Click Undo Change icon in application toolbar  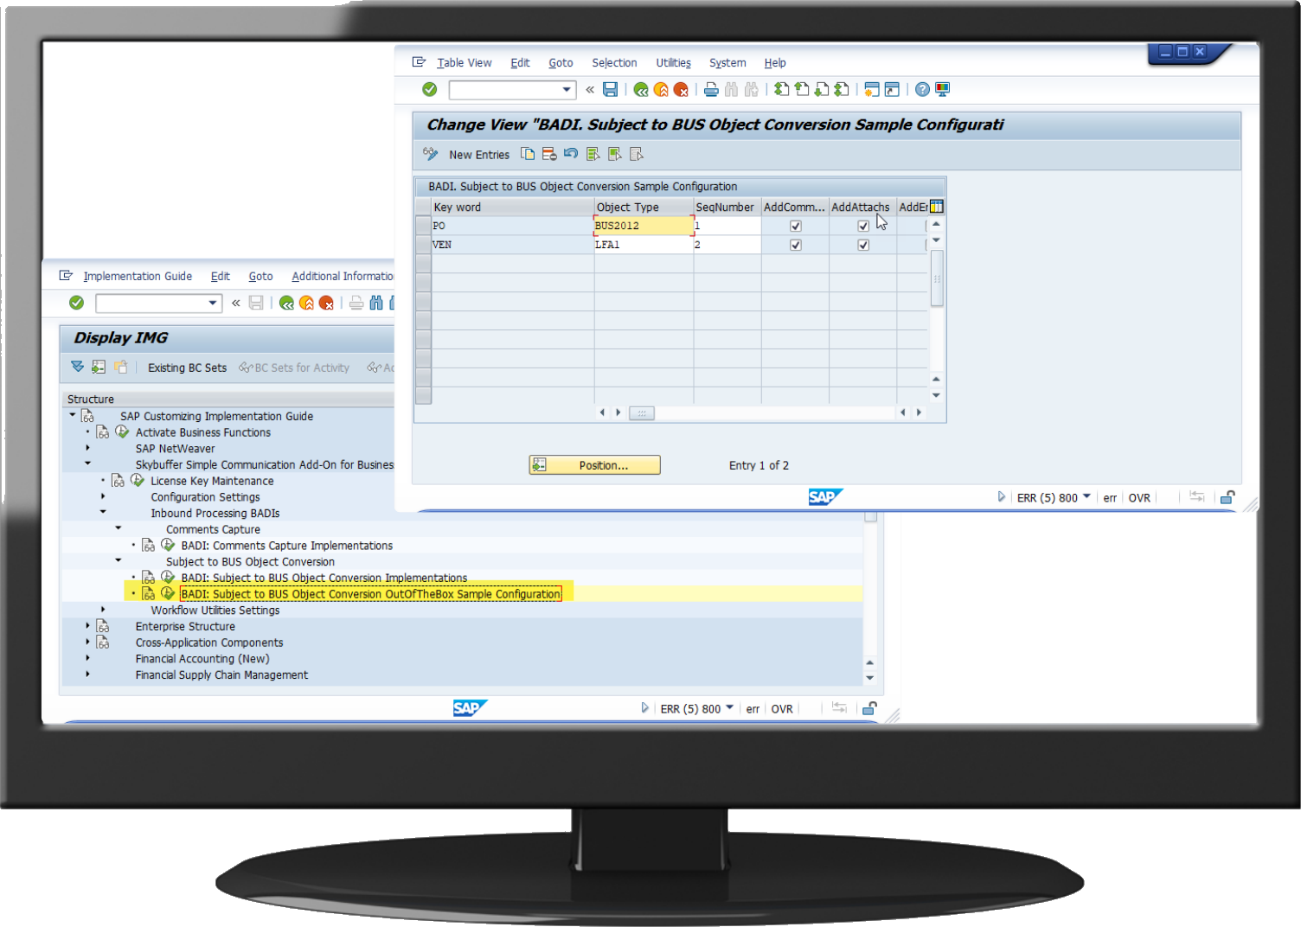pos(571,154)
